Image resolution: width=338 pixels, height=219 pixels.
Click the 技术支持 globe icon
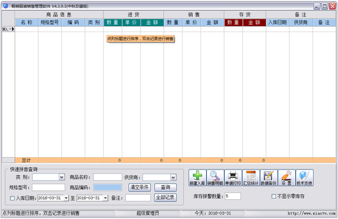click(x=304, y=178)
